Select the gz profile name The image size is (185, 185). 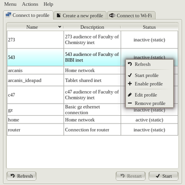pyautogui.click(x=10, y=110)
